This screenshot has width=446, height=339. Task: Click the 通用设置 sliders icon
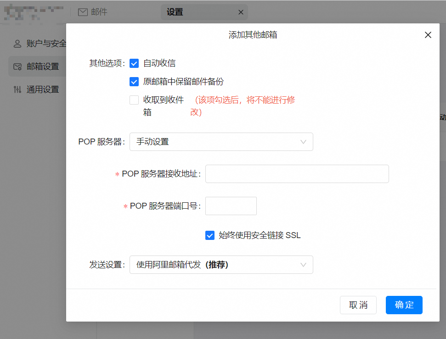point(17,89)
